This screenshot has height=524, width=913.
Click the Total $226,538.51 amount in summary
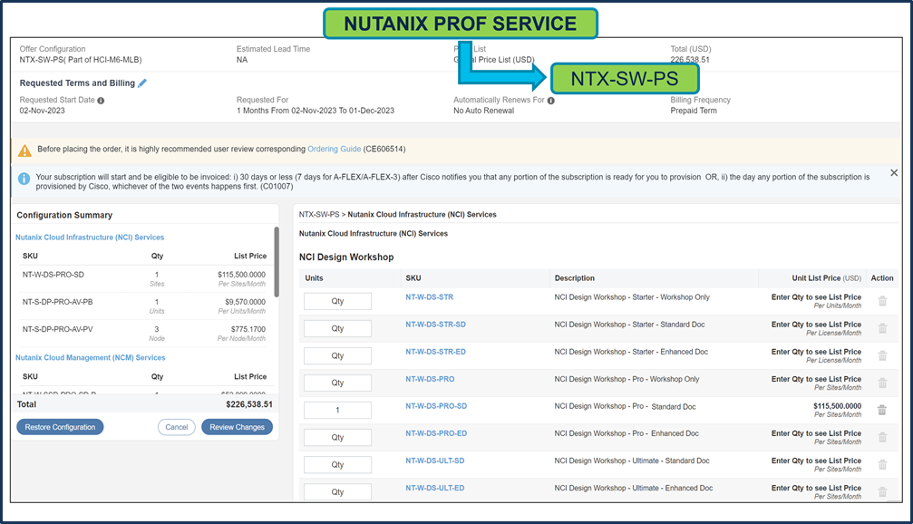point(249,404)
